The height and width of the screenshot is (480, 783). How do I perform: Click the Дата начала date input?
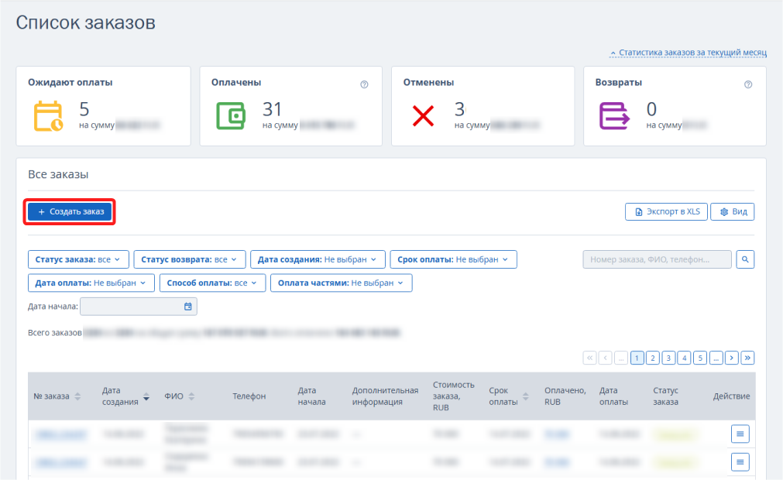coord(139,307)
